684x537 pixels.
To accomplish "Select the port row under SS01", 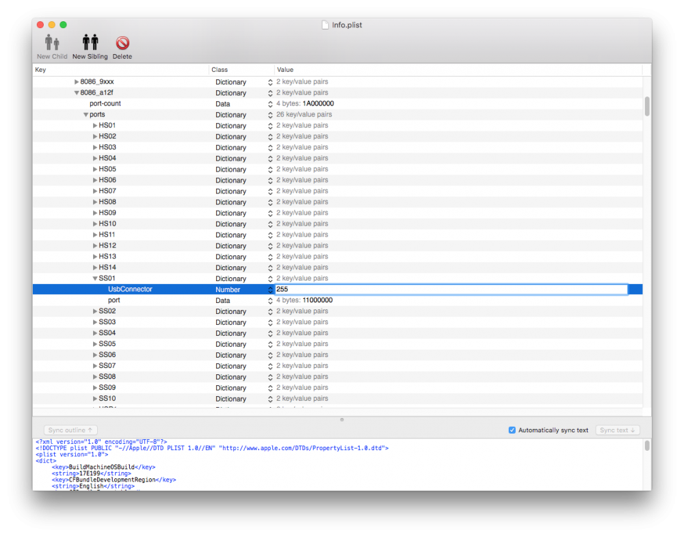I will pos(337,300).
